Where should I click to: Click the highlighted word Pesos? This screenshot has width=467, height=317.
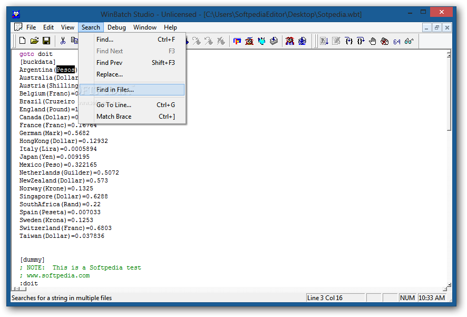[65, 70]
